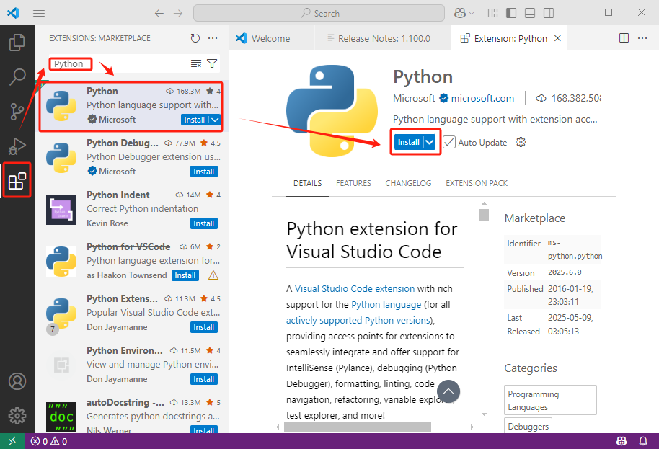659x449 pixels.
Task: Expand install options for Python in sidebar list
Action: coord(215,120)
